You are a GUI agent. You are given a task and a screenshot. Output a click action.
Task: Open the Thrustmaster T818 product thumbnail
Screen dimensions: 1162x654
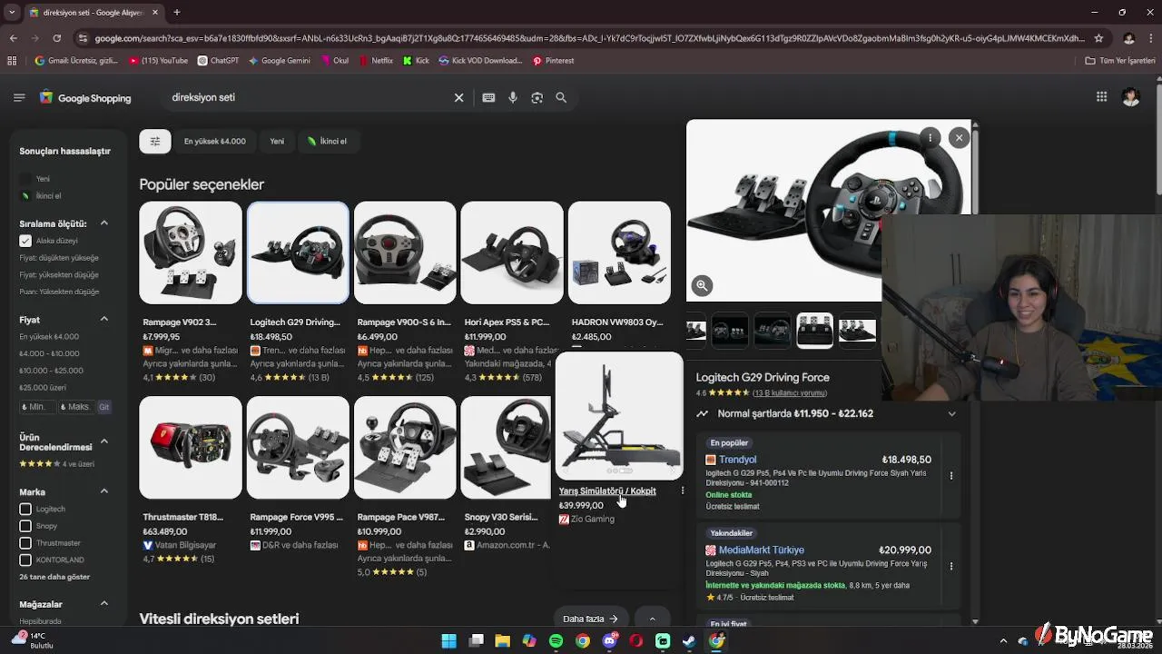coord(191,448)
